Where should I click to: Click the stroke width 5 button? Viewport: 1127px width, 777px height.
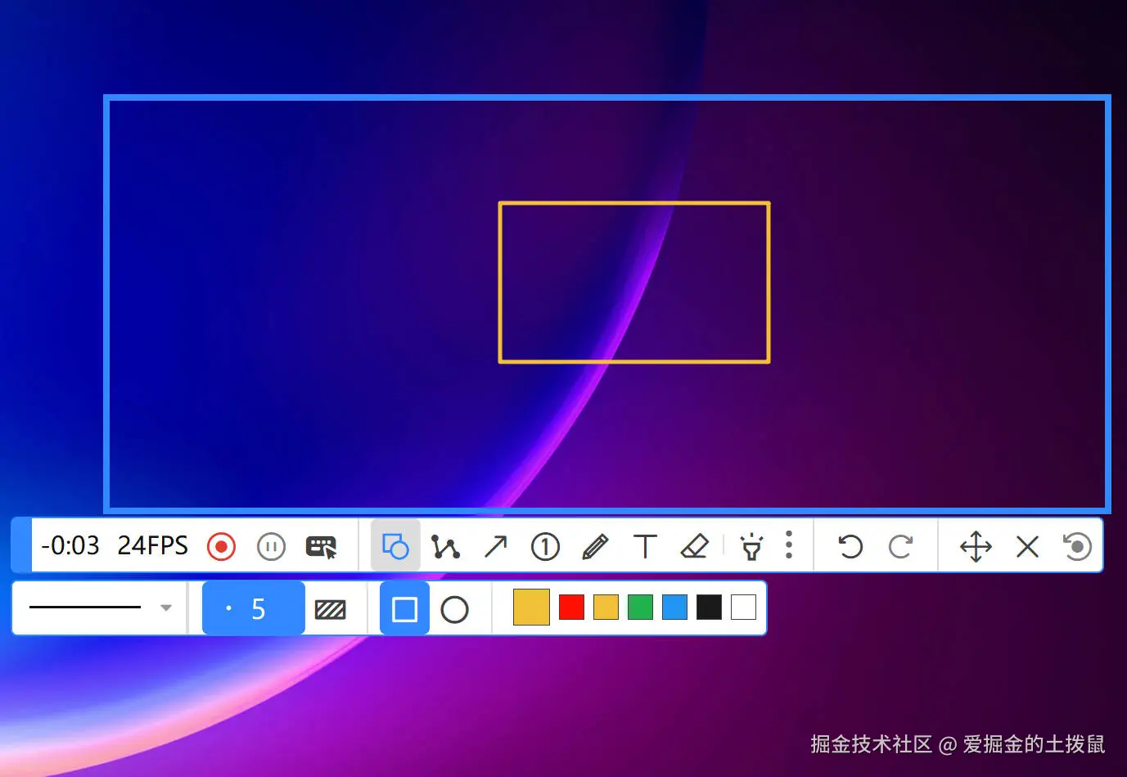point(253,608)
